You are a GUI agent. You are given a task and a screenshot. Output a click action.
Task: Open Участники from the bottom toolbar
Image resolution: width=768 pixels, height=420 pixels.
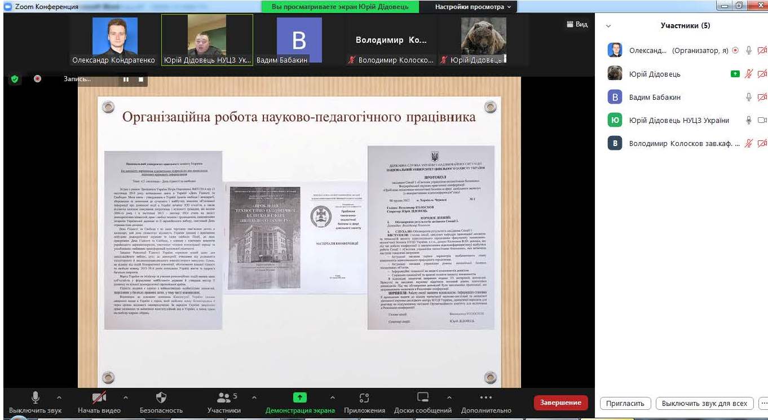click(x=224, y=403)
